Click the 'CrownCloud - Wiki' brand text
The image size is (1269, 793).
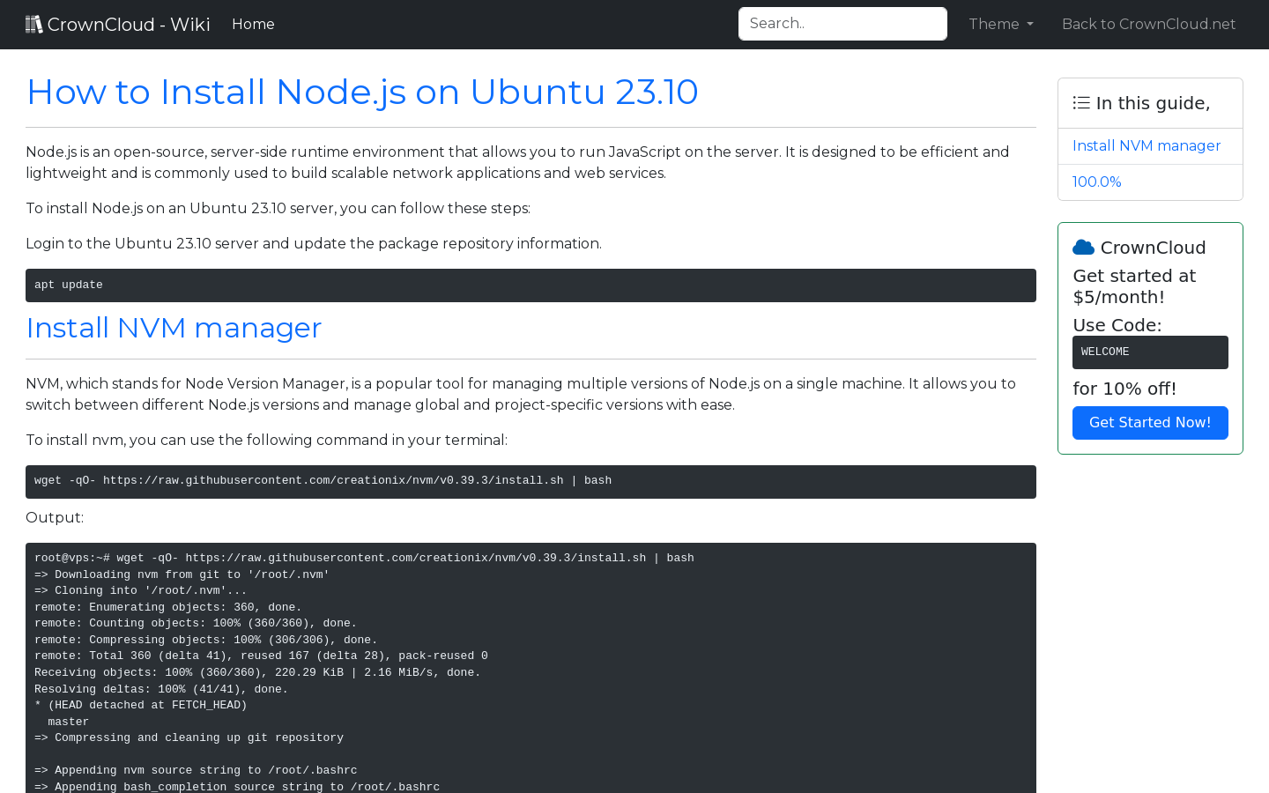point(130,24)
